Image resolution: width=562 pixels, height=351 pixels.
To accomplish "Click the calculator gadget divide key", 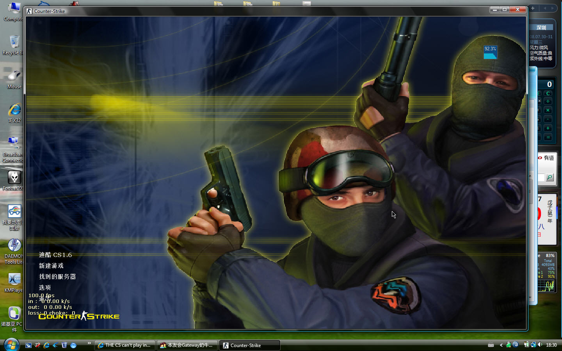I will pyautogui.click(x=548, y=101).
